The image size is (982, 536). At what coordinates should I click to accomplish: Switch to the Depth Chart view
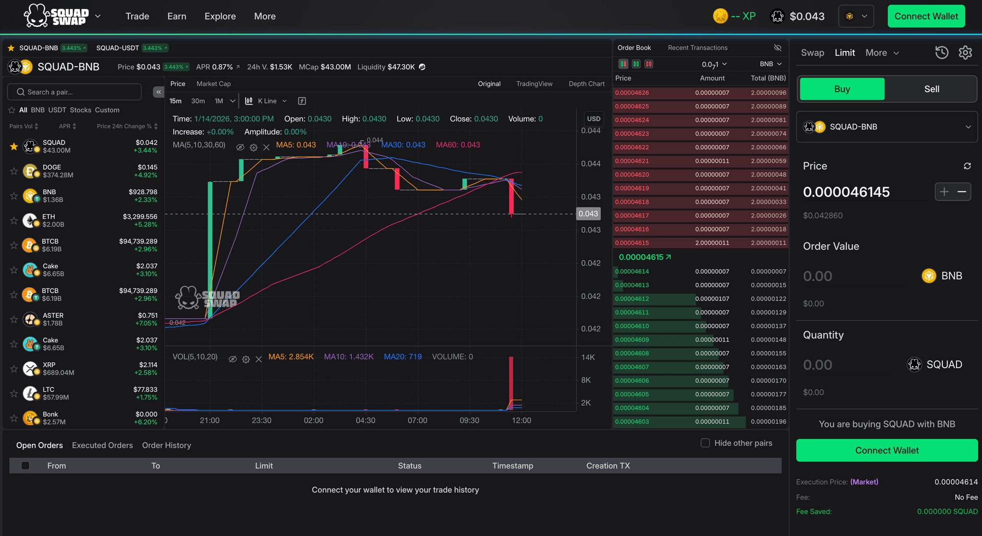point(586,83)
